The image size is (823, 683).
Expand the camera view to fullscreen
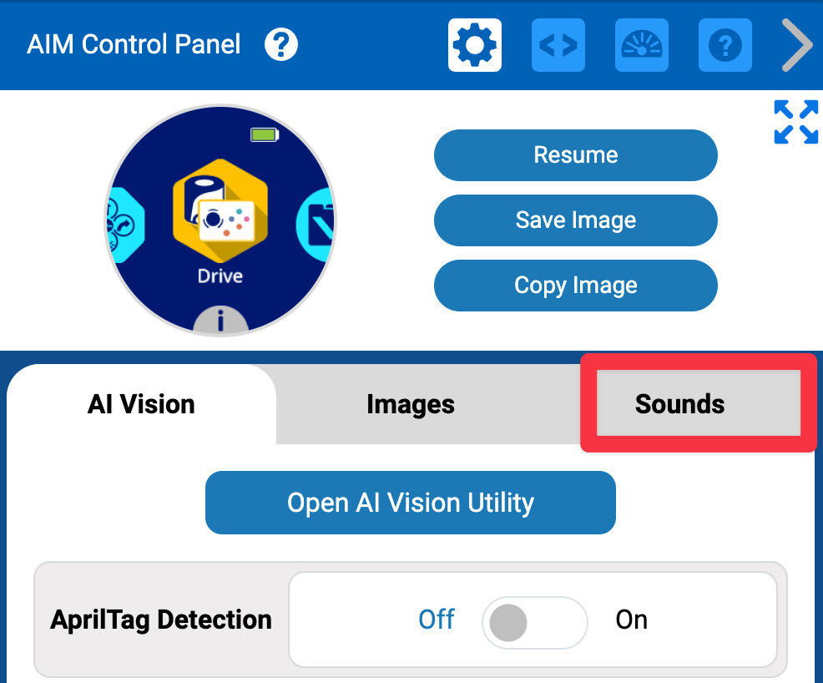point(795,122)
